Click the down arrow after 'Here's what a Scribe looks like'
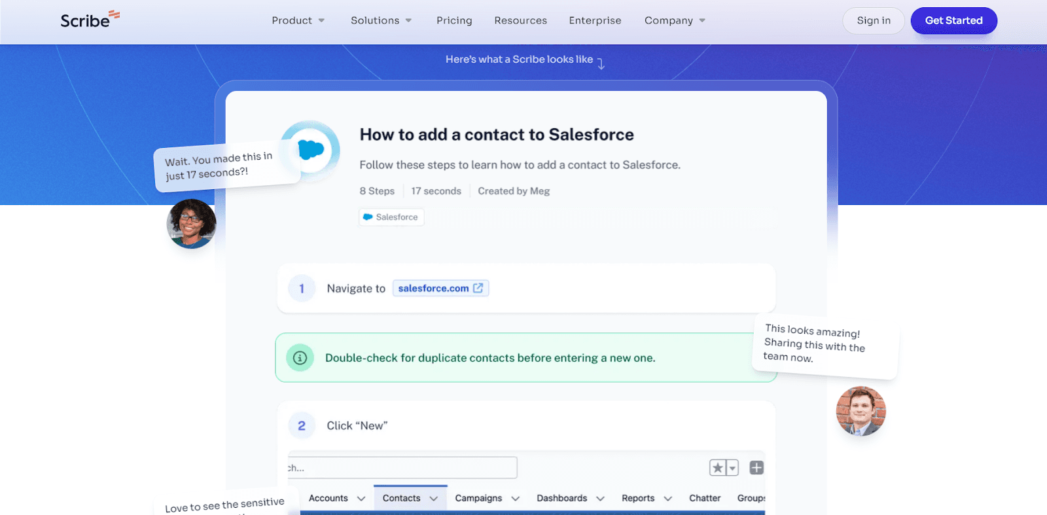Screen dimensions: 1047x515 tap(601, 63)
